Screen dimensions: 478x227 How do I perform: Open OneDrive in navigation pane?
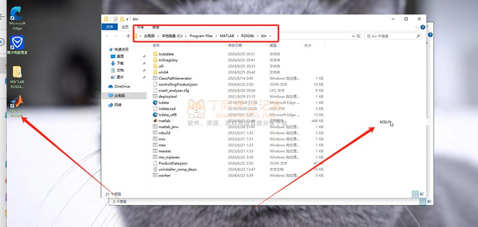(119, 86)
